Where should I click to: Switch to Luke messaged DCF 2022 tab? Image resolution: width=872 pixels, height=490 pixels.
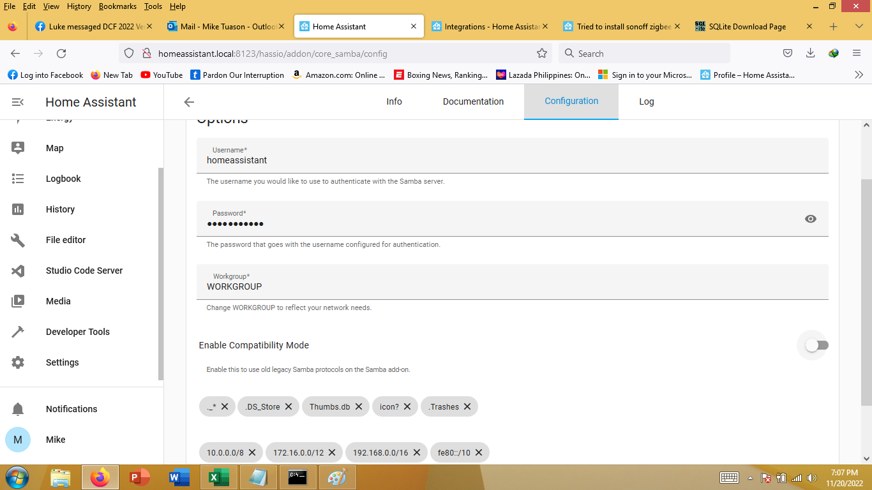click(94, 27)
